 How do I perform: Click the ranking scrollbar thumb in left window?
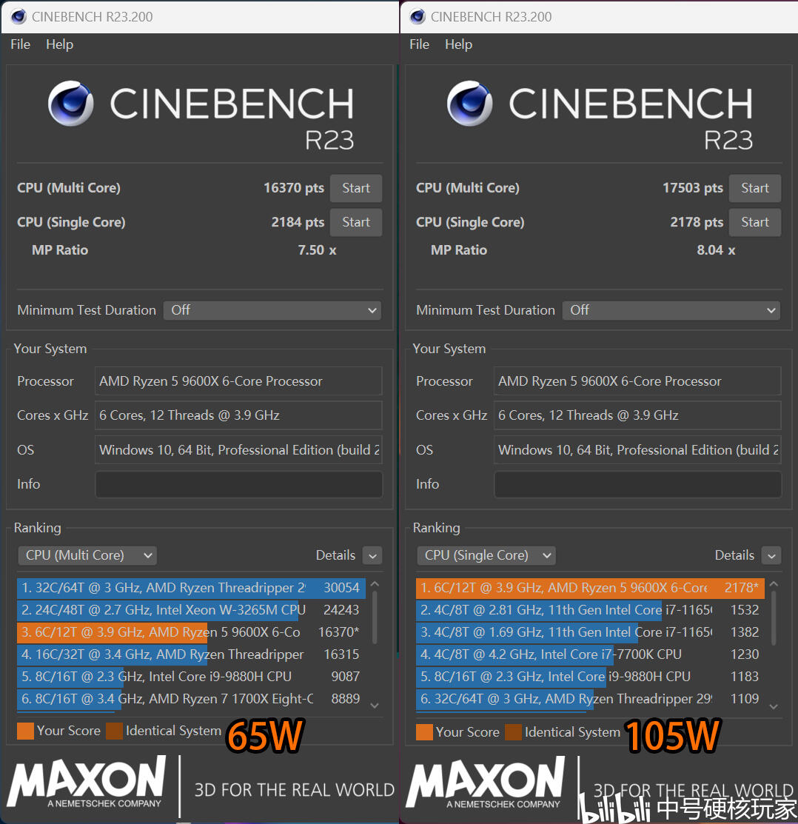click(375, 617)
